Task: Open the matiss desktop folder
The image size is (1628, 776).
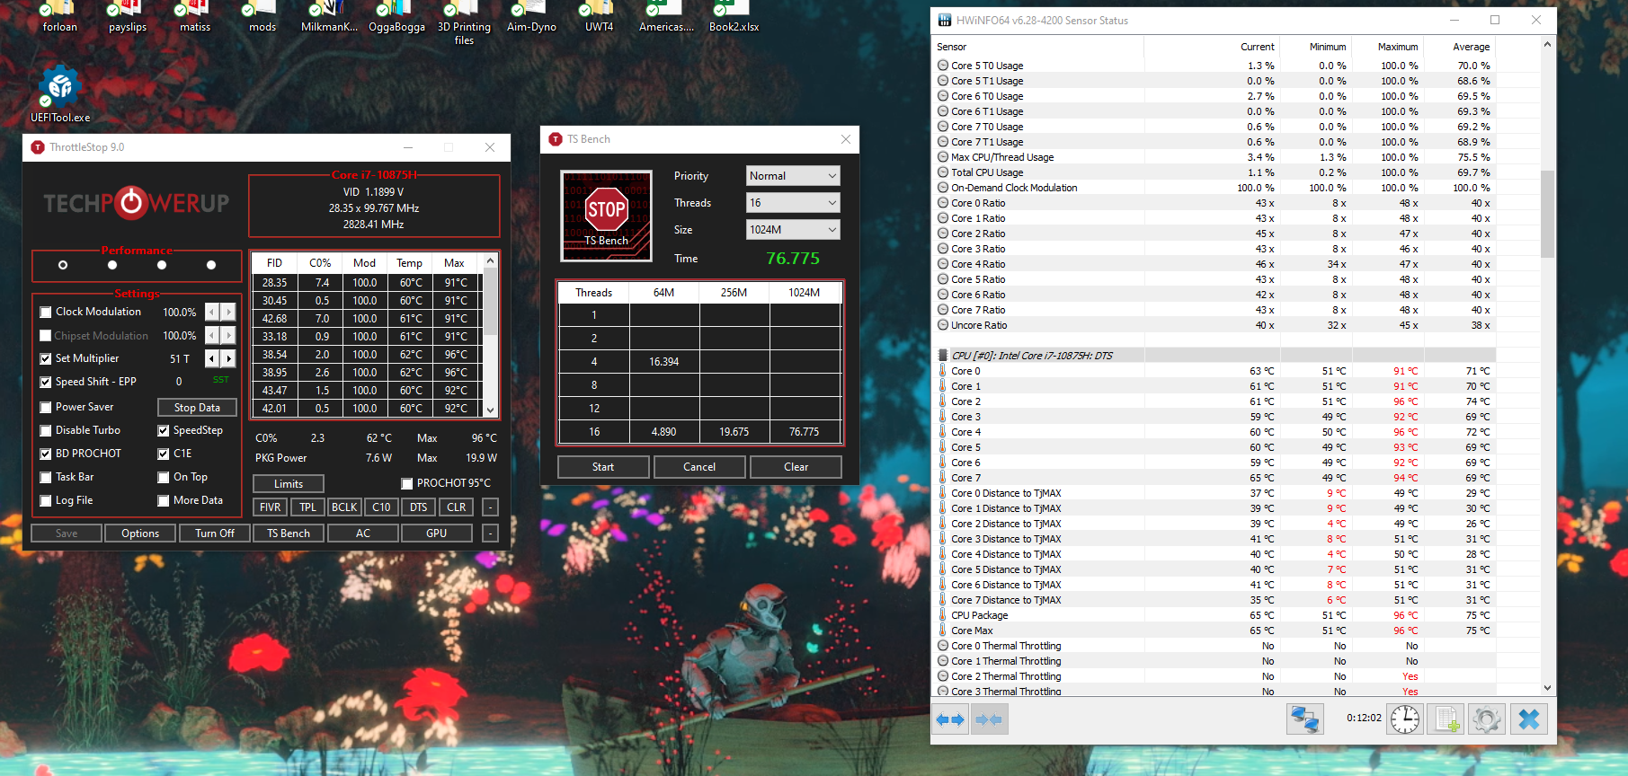Action: [x=194, y=17]
